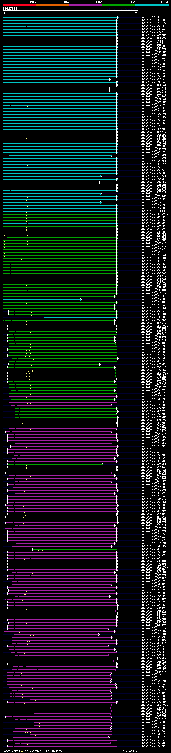
Task: Click the UniRef100_Q01MZ2 label
Action: click(153, 311)
